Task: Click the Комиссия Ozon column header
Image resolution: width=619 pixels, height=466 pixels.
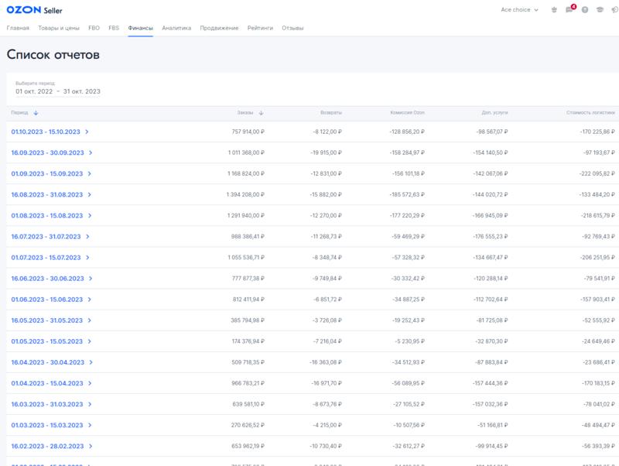Action: coord(407,113)
